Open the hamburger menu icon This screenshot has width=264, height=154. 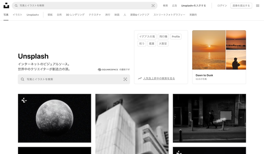click(x=258, y=6)
